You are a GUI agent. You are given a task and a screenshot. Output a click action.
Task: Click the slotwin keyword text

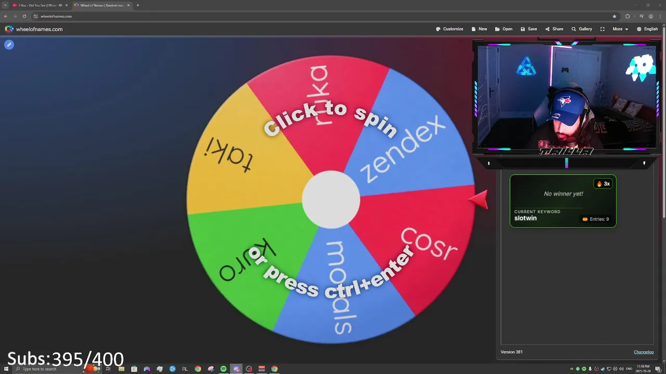coord(526,218)
